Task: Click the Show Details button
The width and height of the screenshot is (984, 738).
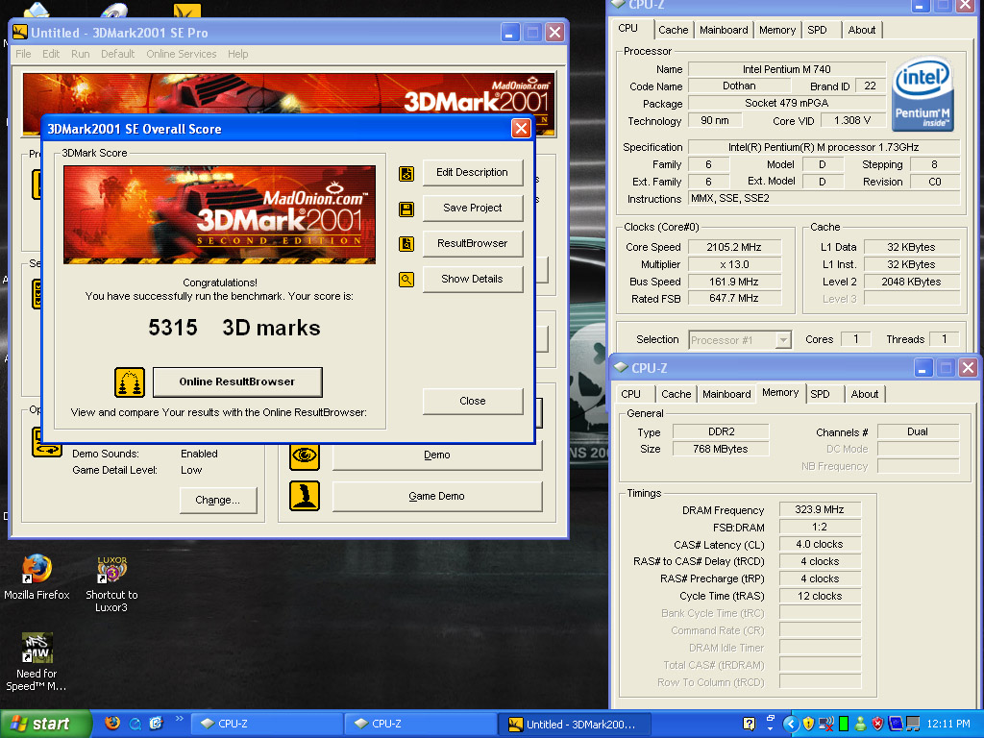Action: [x=473, y=280]
